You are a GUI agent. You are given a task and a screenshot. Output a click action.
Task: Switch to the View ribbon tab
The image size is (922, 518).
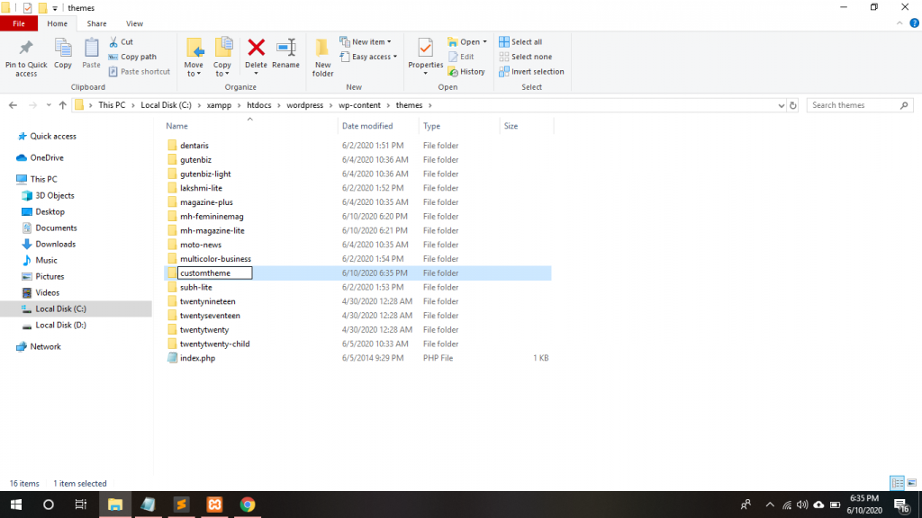[x=134, y=23]
